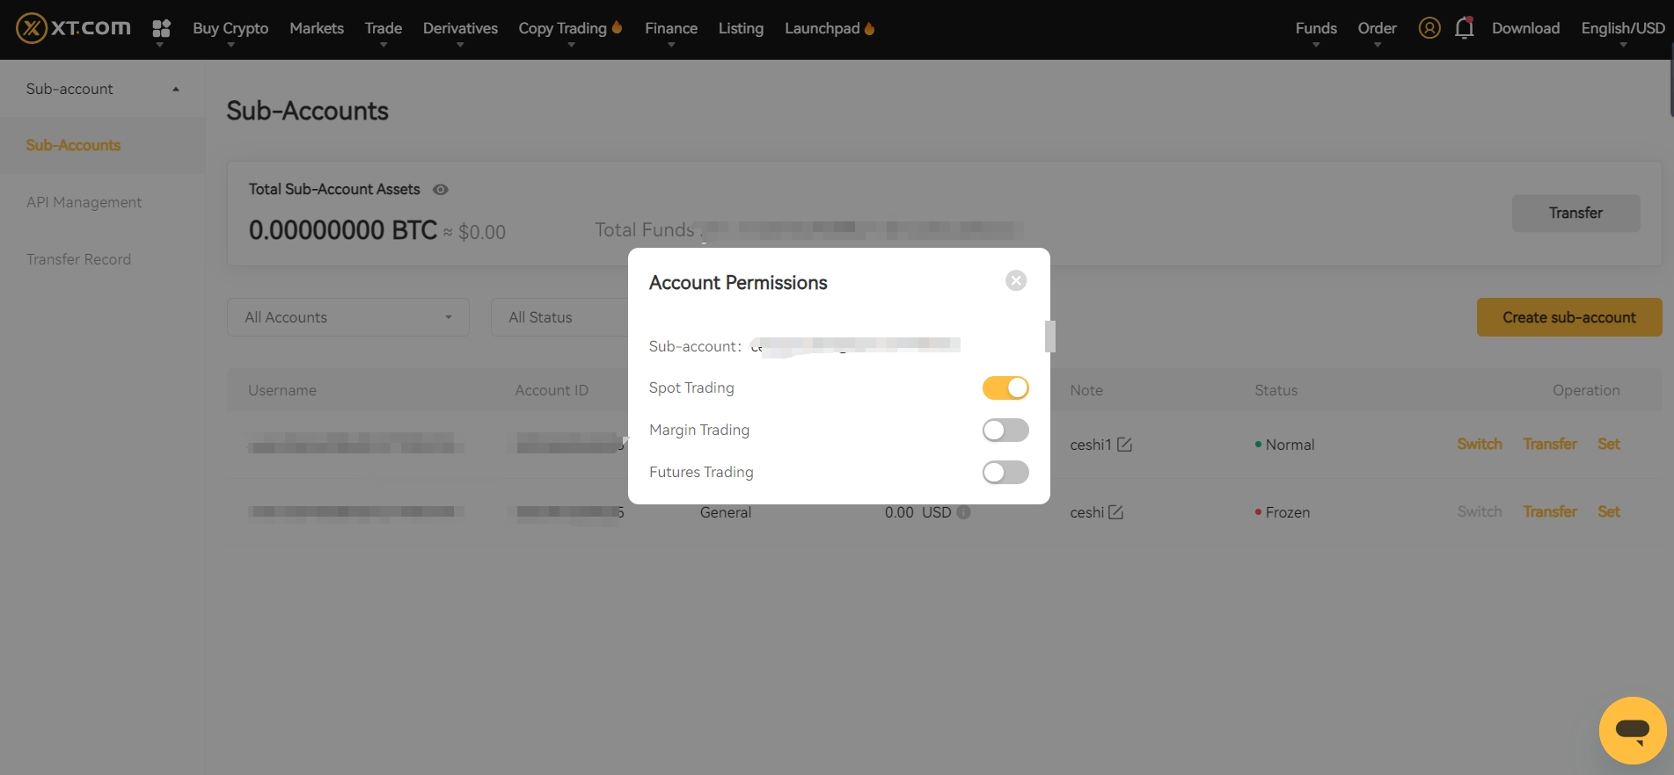Enable the Futures Trading toggle

[1005, 472]
